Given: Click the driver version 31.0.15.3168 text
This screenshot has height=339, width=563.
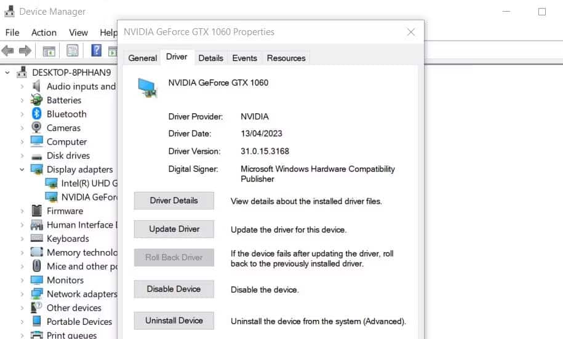Looking at the screenshot, I should click(x=265, y=151).
